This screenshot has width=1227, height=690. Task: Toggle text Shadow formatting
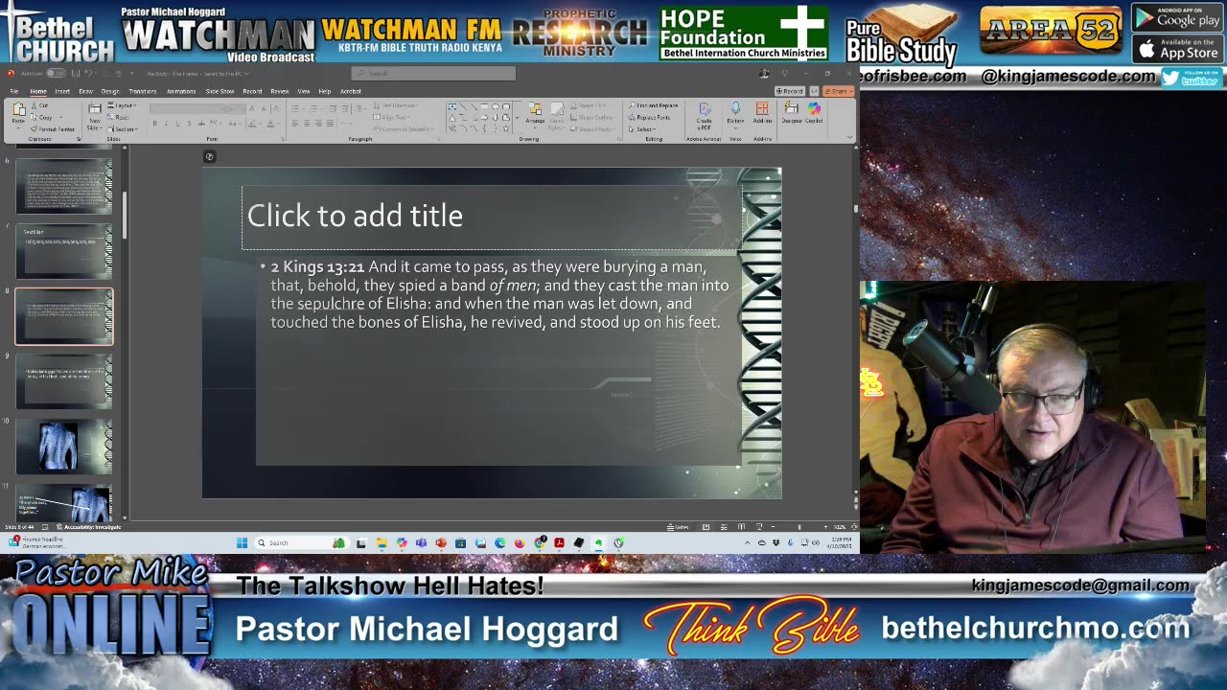(189, 124)
